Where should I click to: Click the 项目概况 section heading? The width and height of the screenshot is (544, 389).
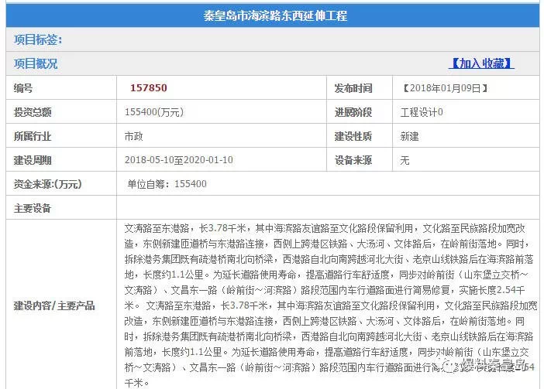36,63
